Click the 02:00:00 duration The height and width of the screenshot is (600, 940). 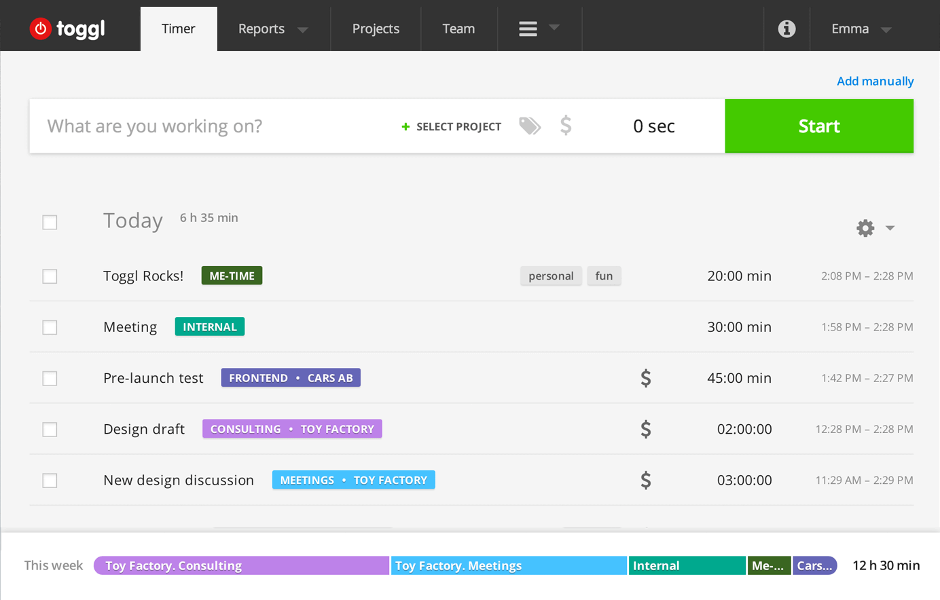point(744,429)
